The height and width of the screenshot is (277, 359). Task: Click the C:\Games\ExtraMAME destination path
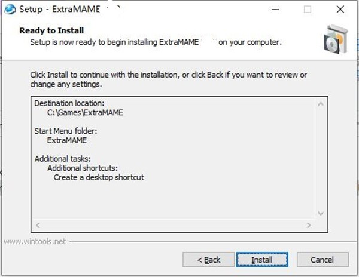(x=85, y=113)
